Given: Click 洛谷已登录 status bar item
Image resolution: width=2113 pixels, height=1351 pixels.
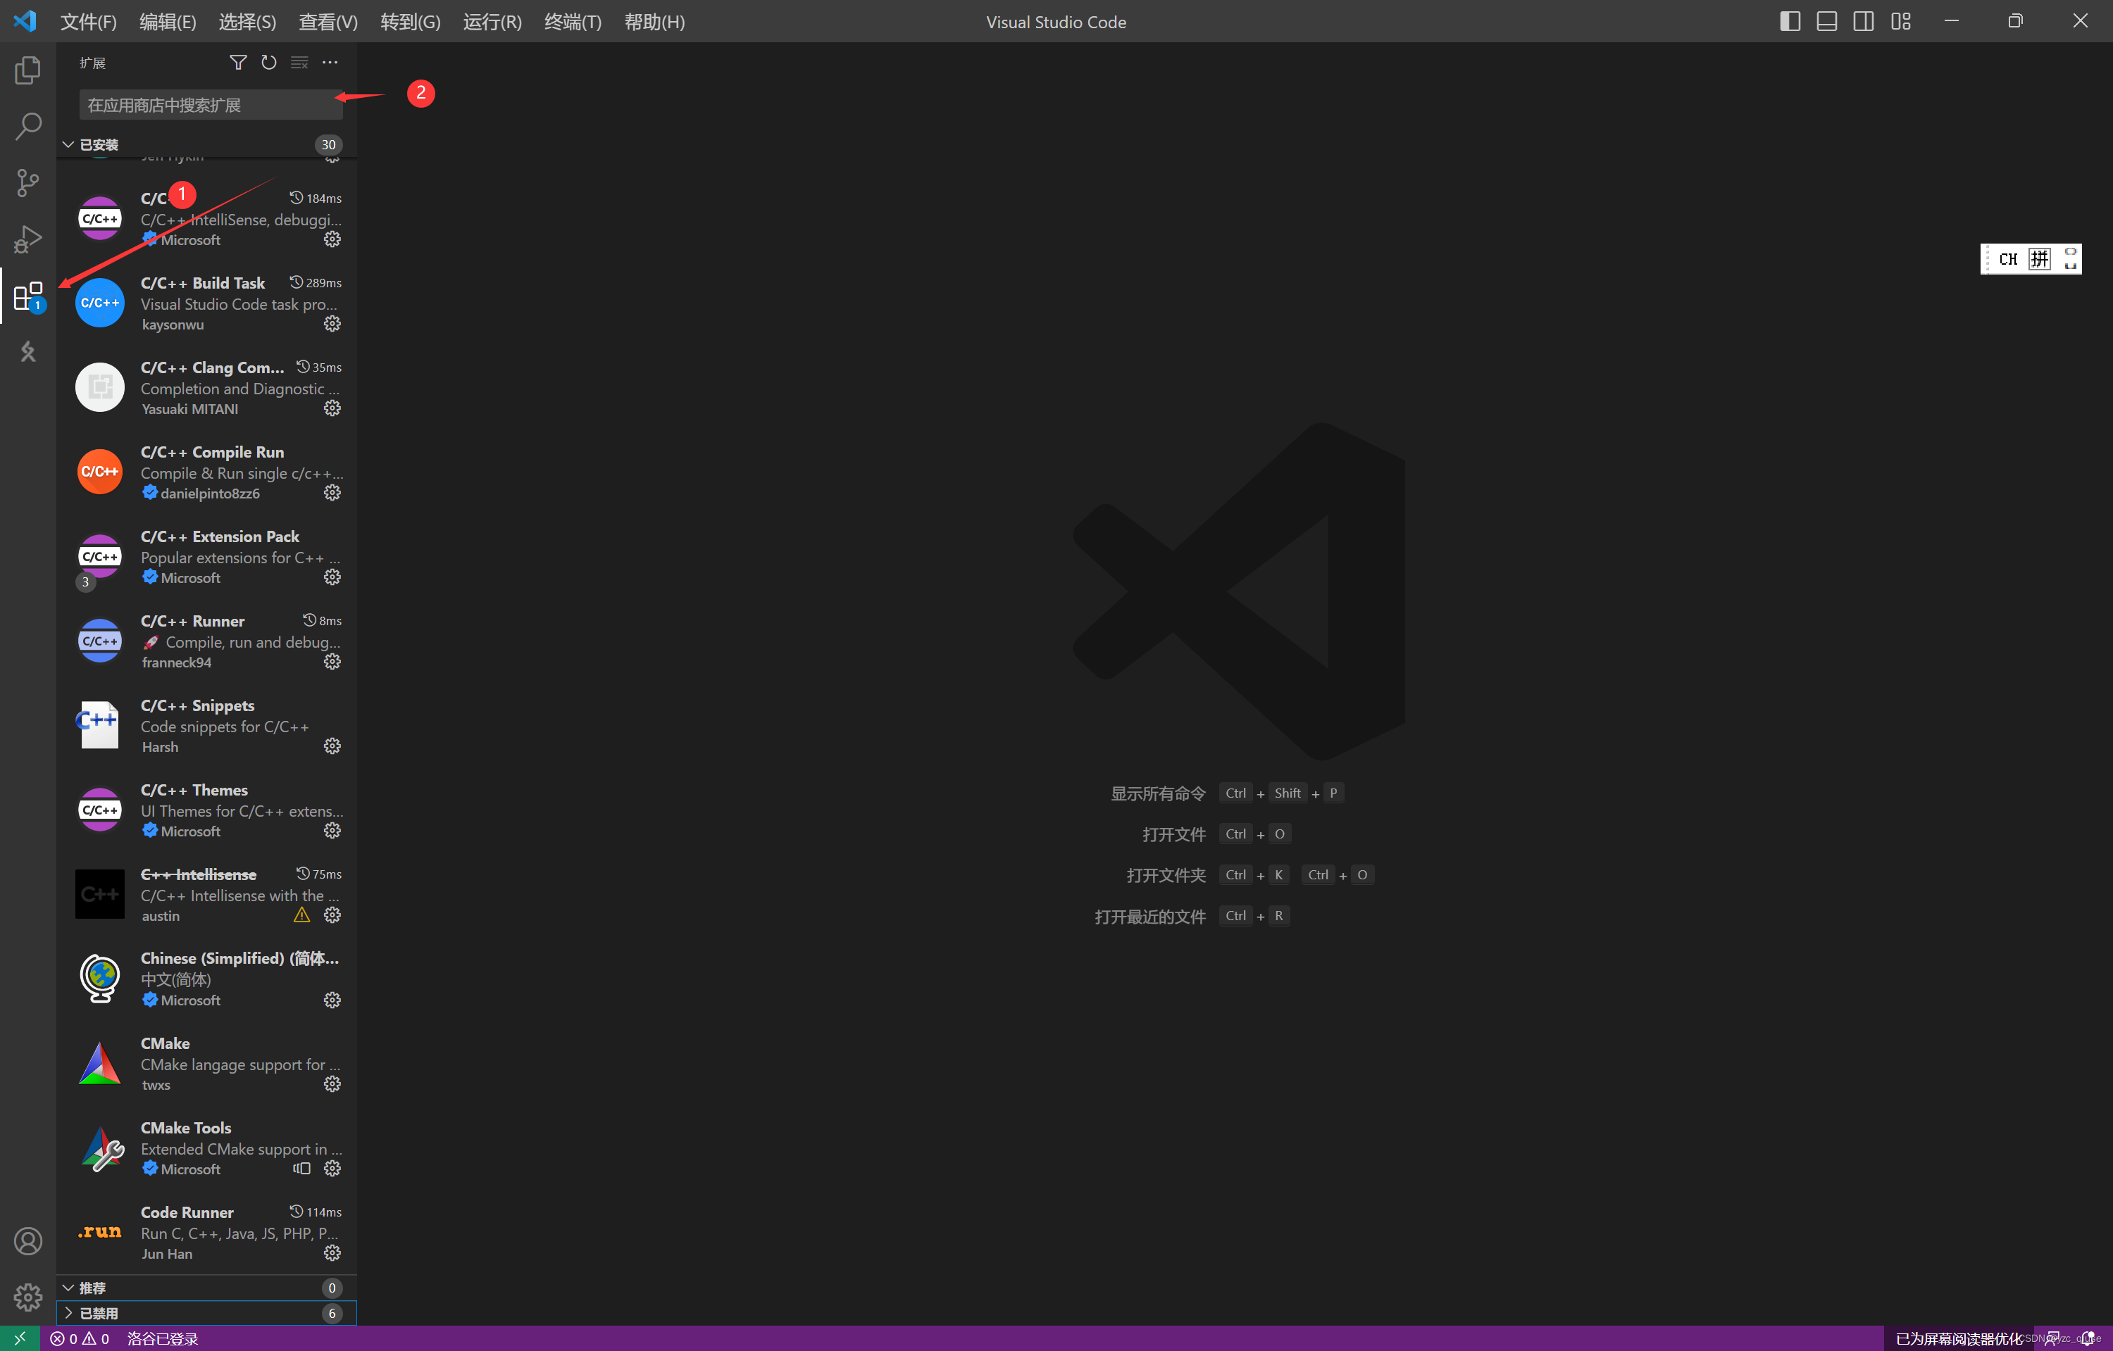Looking at the screenshot, I should (x=162, y=1339).
